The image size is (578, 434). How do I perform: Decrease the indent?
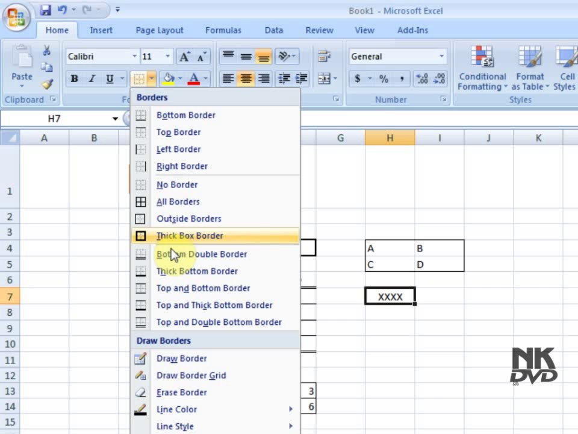pos(284,78)
